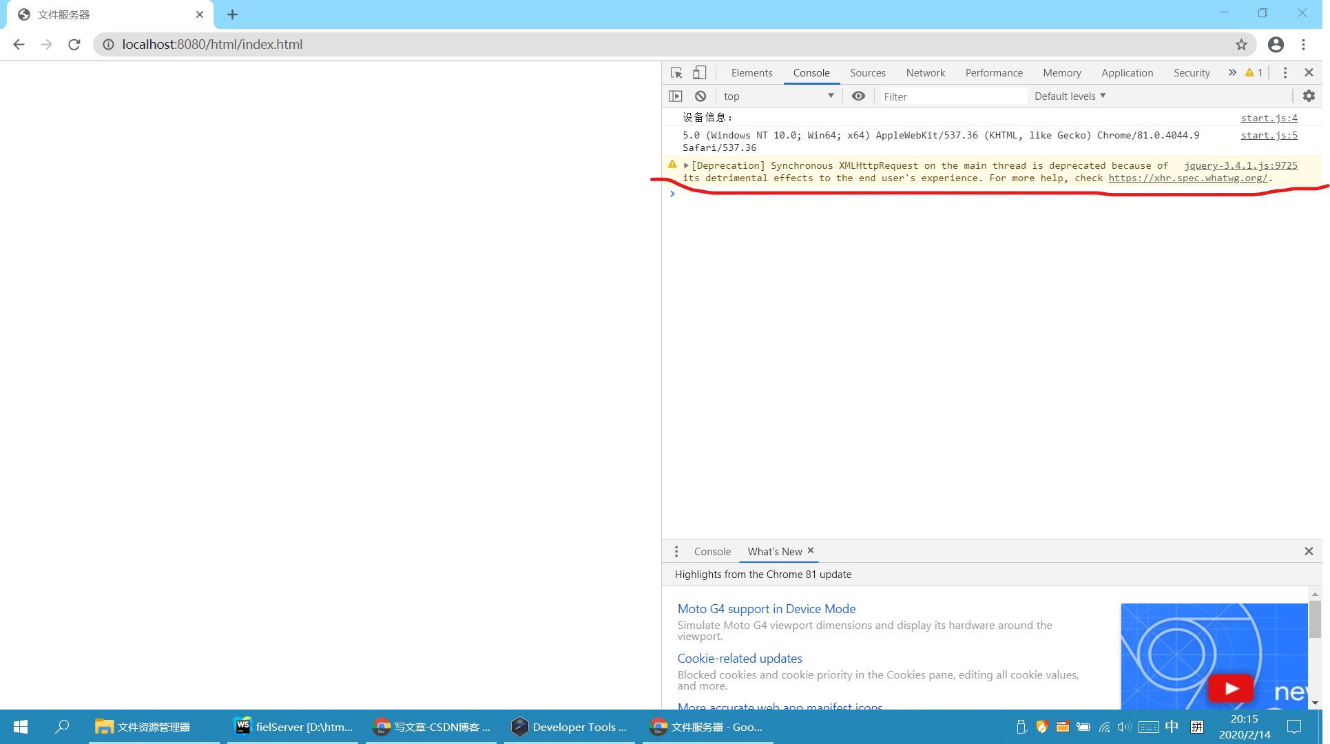
Task: Switch to the Network tab
Action: tap(925, 72)
